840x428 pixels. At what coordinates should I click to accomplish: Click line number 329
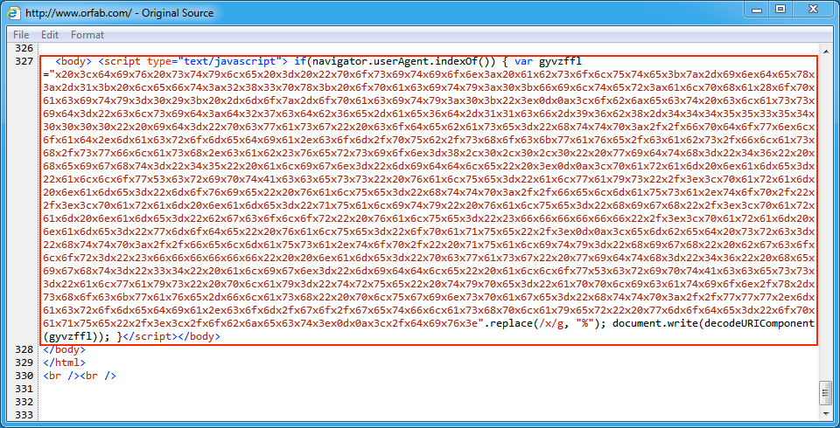[x=24, y=362]
